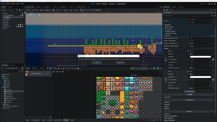Viewport: 217px width, 122px height.
Task: Select the TileMap rectangle tool
Action: (55, 68)
